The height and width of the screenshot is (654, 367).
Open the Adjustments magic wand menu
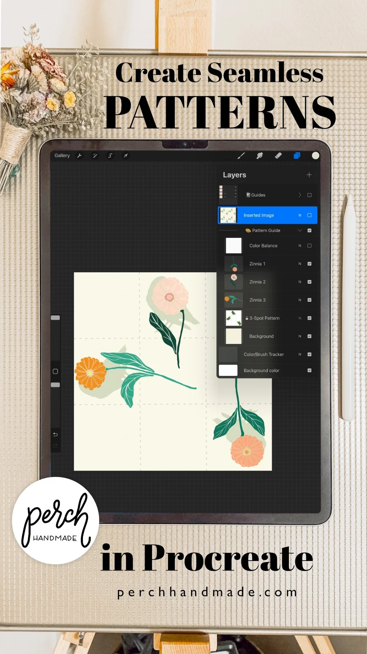point(95,156)
